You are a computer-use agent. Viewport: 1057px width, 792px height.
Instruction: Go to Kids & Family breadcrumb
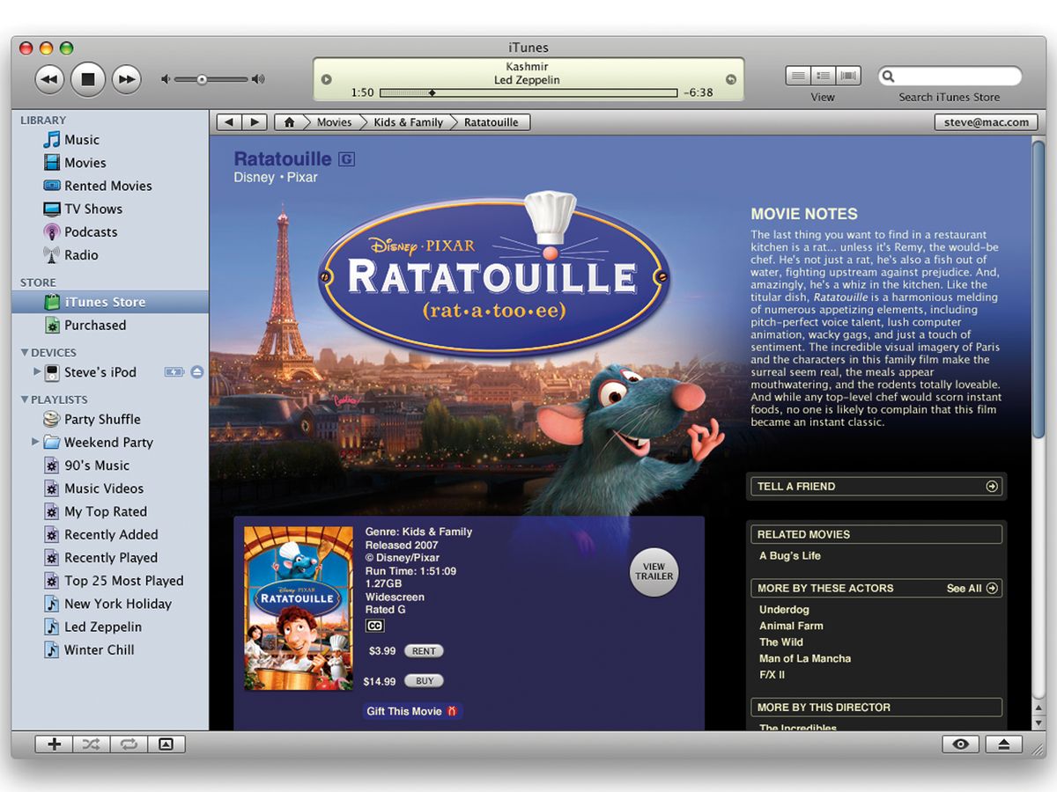coord(408,122)
